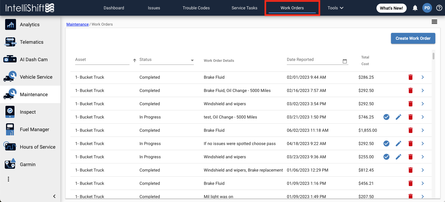
Task: Select the Vehicle Service sidebar icon
Action: pyautogui.click(x=36, y=77)
